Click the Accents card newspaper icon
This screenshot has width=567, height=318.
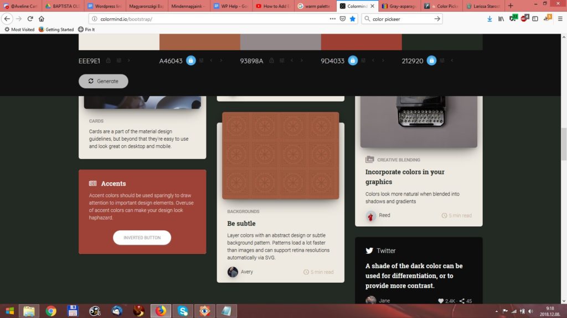[93, 183]
